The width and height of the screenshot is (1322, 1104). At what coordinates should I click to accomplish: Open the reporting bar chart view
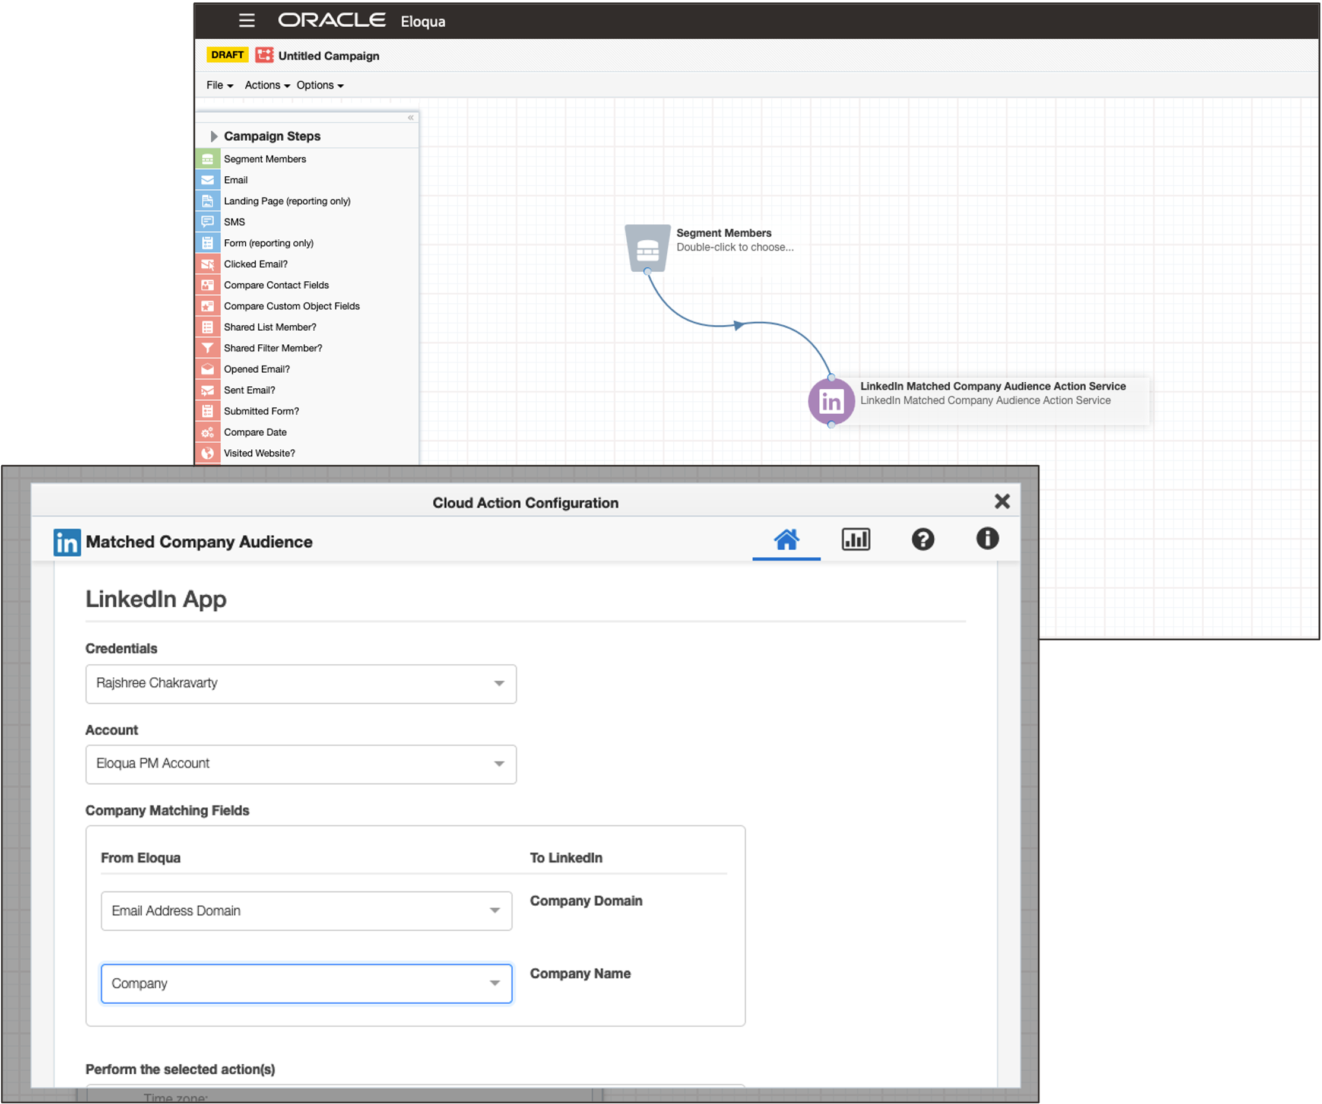tap(855, 540)
